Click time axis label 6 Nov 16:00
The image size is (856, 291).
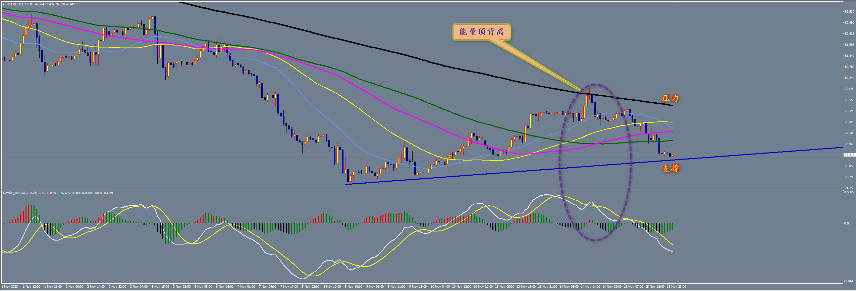click(225, 287)
